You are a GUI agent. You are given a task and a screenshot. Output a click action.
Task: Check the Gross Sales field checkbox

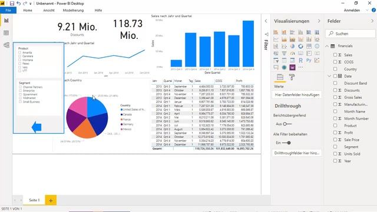point(335,97)
